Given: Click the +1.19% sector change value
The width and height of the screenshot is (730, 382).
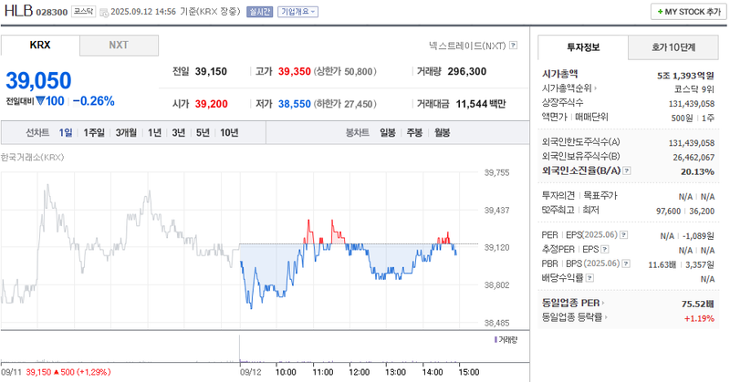Looking at the screenshot, I should coord(699,318).
